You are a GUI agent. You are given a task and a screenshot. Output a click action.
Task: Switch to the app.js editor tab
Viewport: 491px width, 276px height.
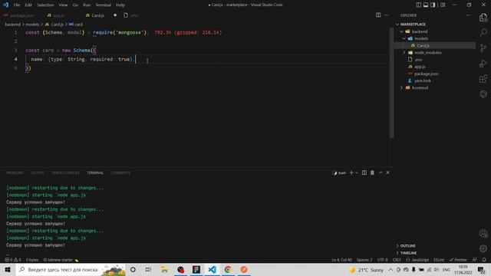[58, 15]
